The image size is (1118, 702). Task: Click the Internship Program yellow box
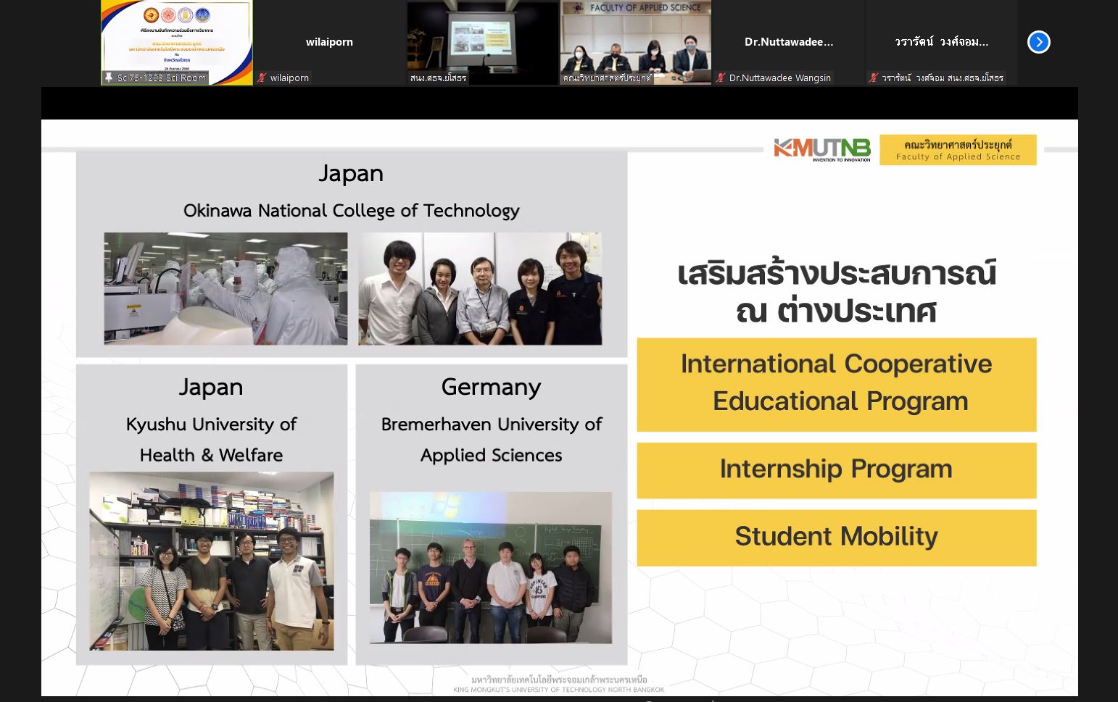tap(837, 470)
